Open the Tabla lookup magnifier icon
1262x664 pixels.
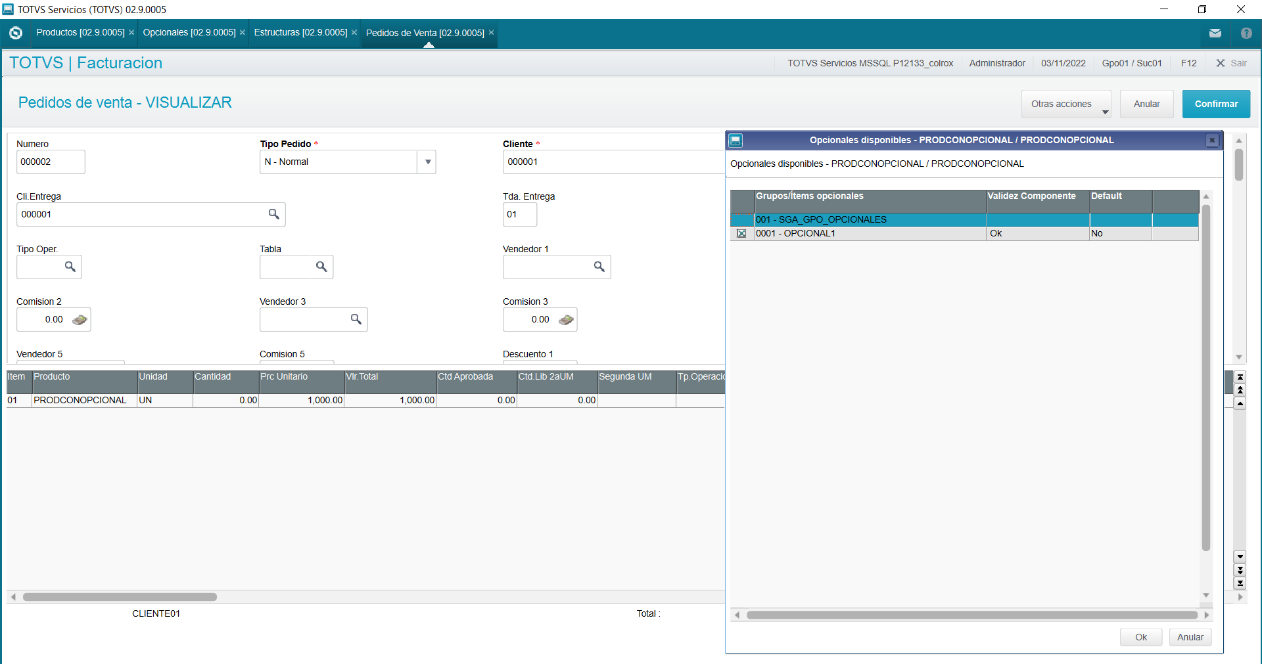pyautogui.click(x=321, y=267)
